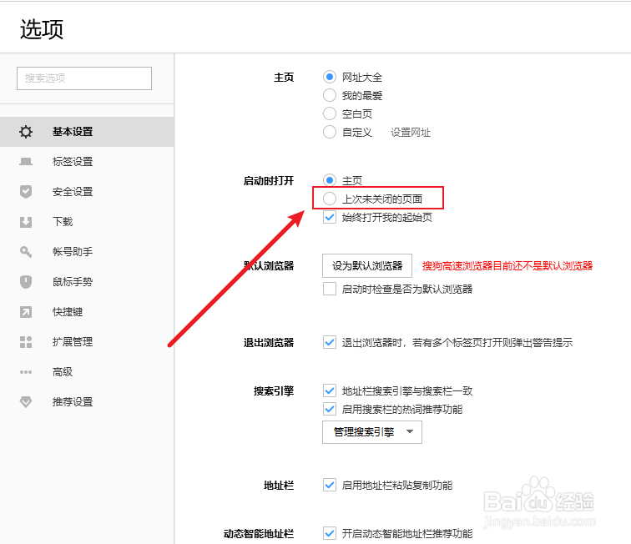631x544 pixels.
Task: Open the 快捷键 section
Action: pyautogui.click(x=87, y=312)
